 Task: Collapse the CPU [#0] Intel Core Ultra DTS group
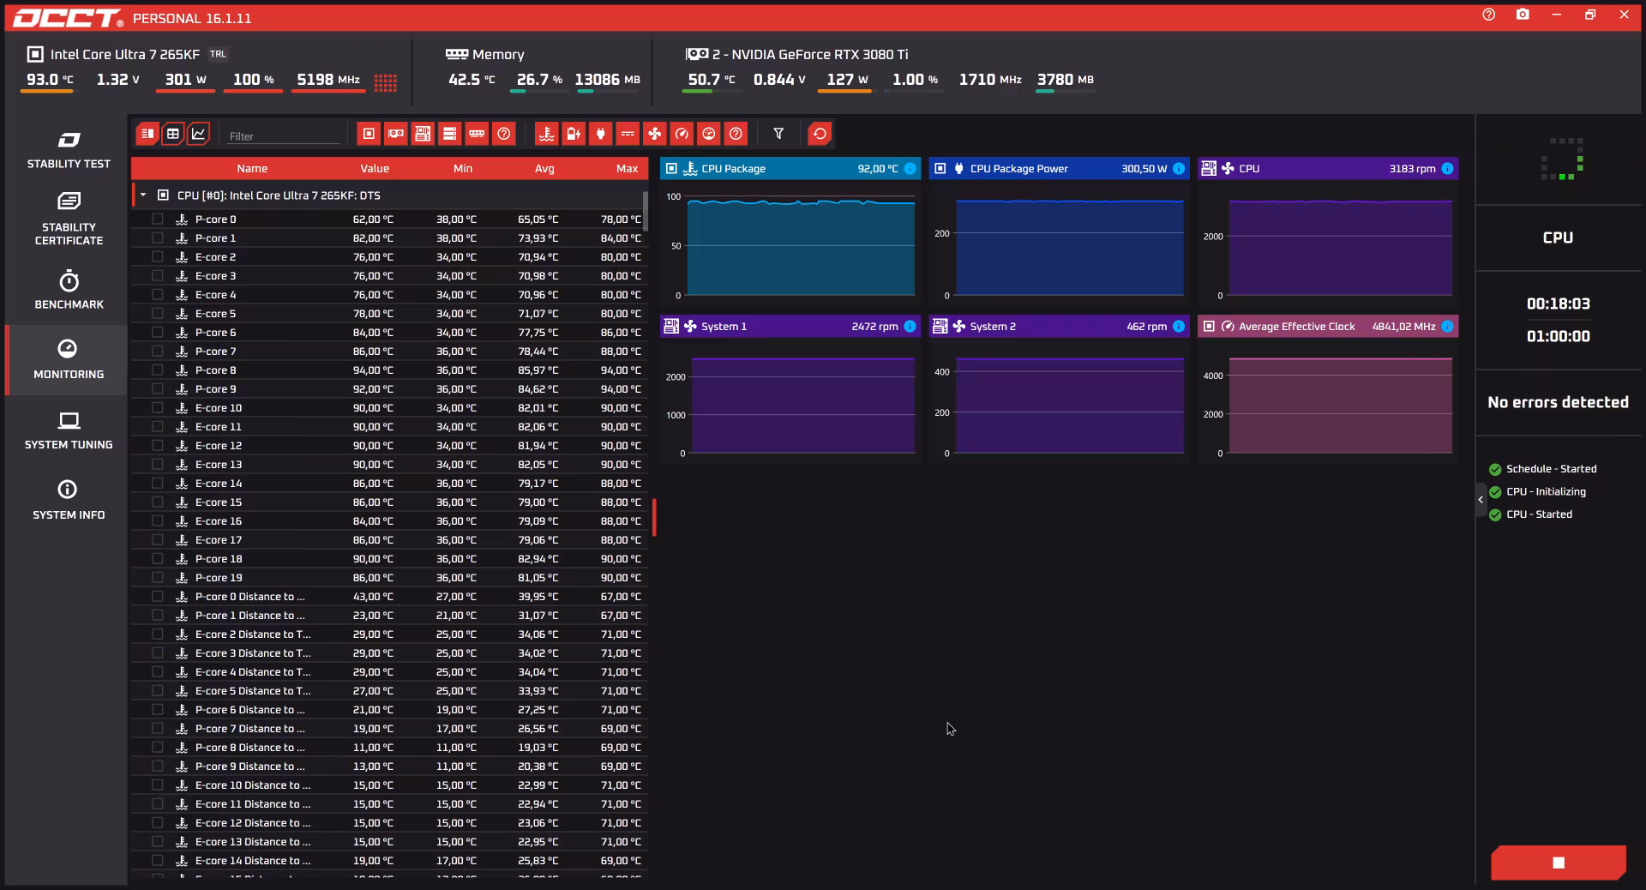coord(143,195)
